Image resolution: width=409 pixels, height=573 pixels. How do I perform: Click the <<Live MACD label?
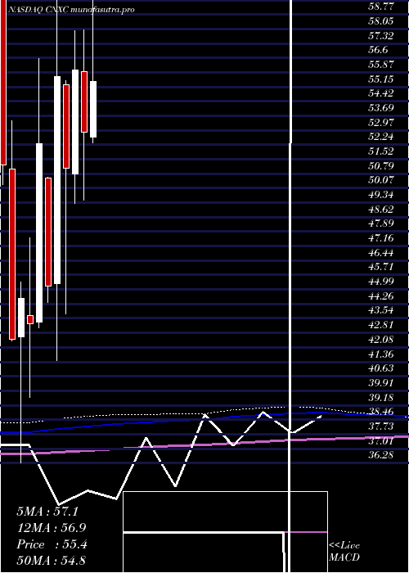[x=344, y=551]
